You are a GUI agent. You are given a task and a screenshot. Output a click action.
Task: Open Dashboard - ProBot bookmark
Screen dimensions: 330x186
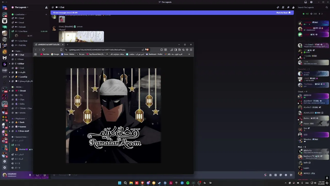[x=154, y=54]
